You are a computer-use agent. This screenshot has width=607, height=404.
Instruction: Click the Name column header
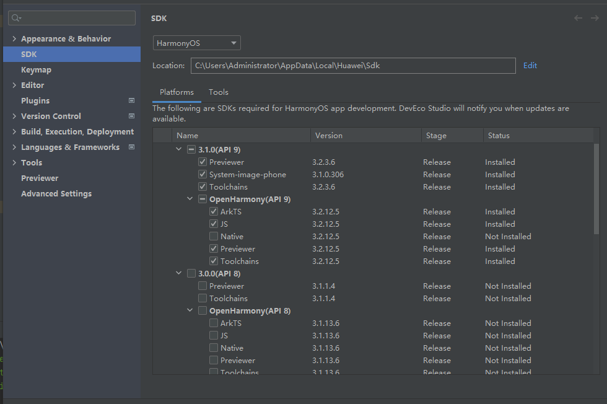(x=241, y=136)
